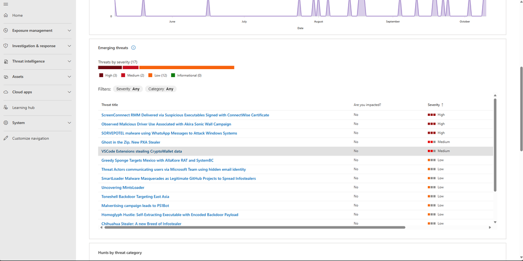The height and width of the screenshot is (261, 523).
Task: Click the orange Low severity bar segment
Action: point(187,68)
